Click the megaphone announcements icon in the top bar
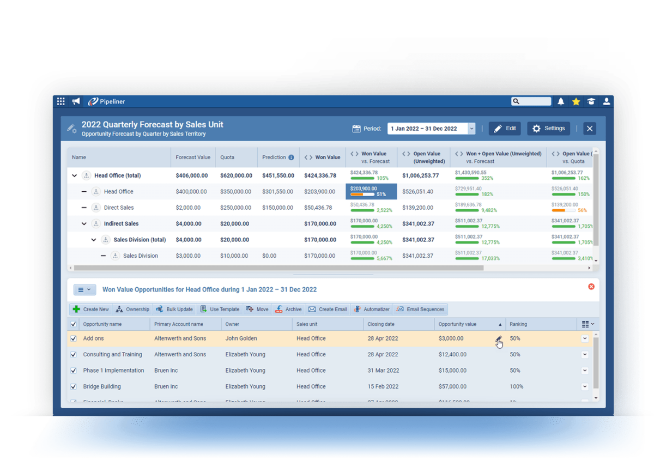The image size is (654, 467). tap(76, 101)
